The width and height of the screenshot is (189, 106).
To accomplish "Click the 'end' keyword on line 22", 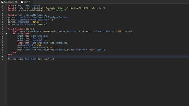I will [10, 54].
